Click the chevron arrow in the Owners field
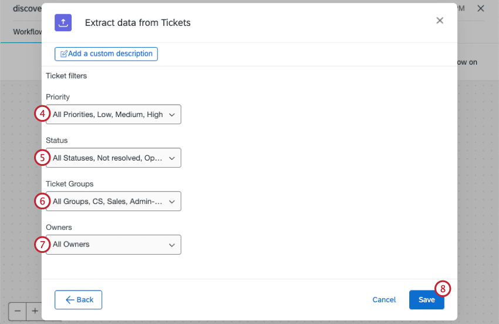The image size is (499, 324). click(x=172, y=245)
